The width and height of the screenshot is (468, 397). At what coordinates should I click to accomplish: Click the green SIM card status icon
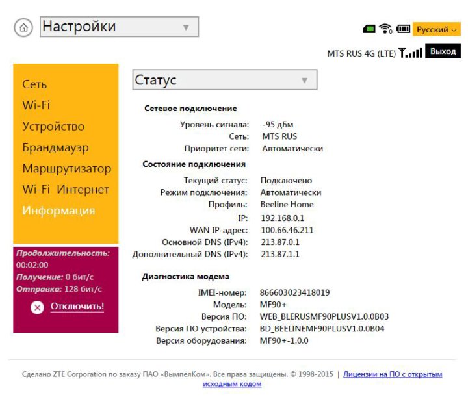tap(369, 29)
